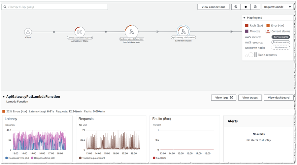
Task: Click the Lambda Function ApiGateway...daFunction label
Action: click(x=183, y=37)
